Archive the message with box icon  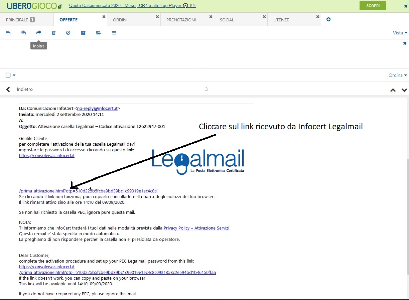click(83, 33)
